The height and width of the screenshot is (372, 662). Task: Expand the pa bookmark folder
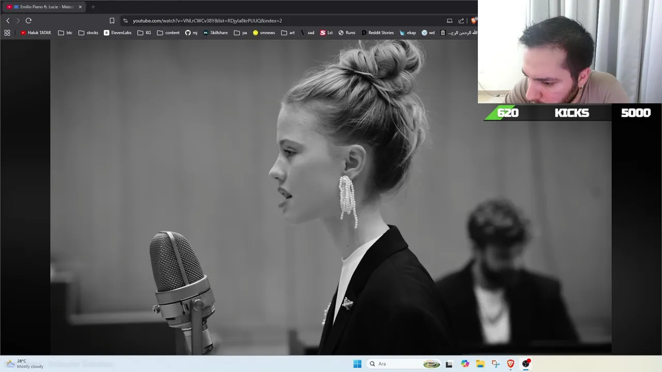[240, 33]
